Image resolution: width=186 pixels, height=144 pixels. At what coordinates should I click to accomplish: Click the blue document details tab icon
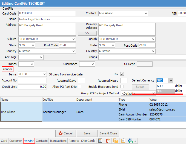100,141
